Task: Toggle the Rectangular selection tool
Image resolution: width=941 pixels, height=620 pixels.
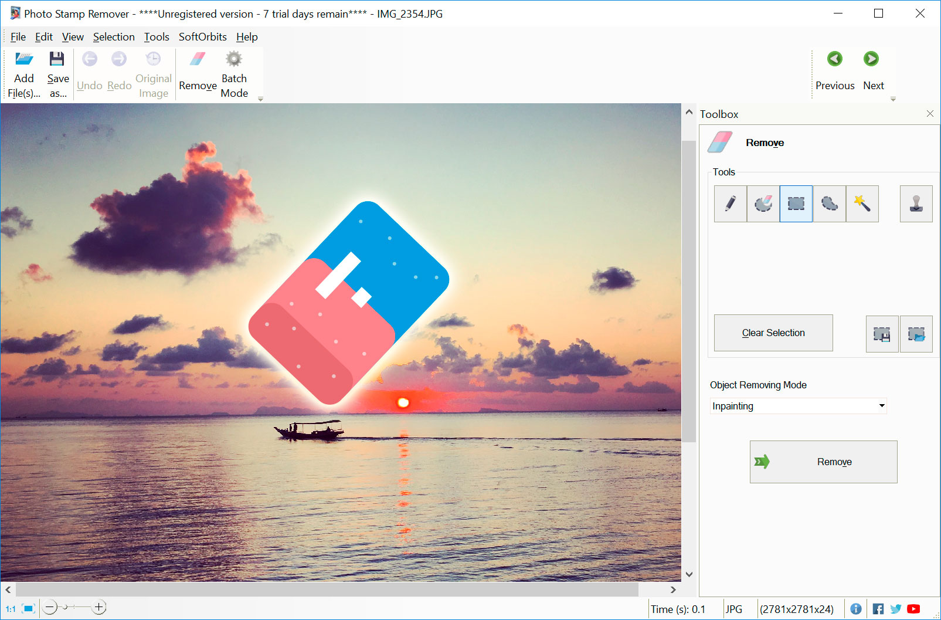Action: (795, 204)
